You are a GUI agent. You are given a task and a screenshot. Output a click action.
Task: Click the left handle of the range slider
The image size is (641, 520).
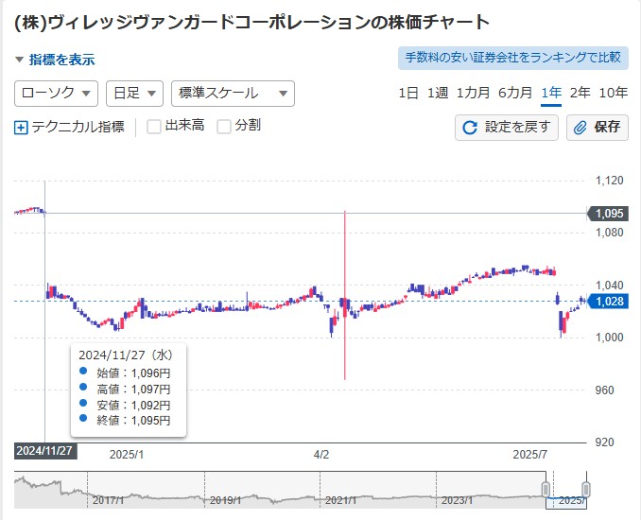click(x=546, y=490)
